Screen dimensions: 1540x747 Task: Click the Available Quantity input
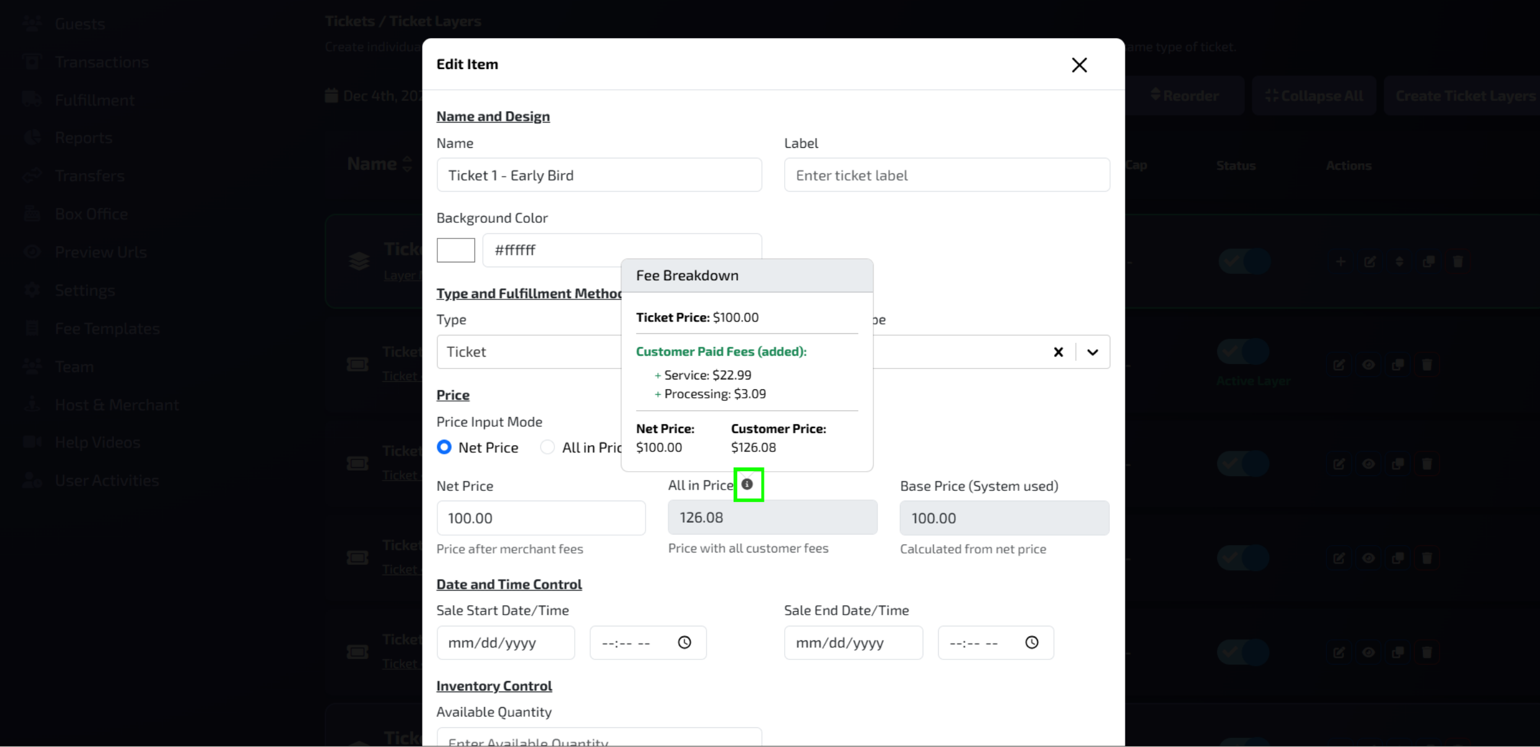599,737
